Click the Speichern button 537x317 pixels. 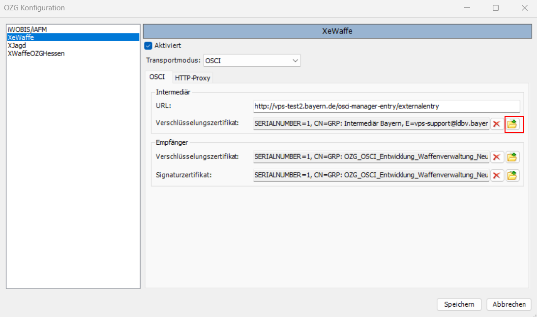(459, 304)
